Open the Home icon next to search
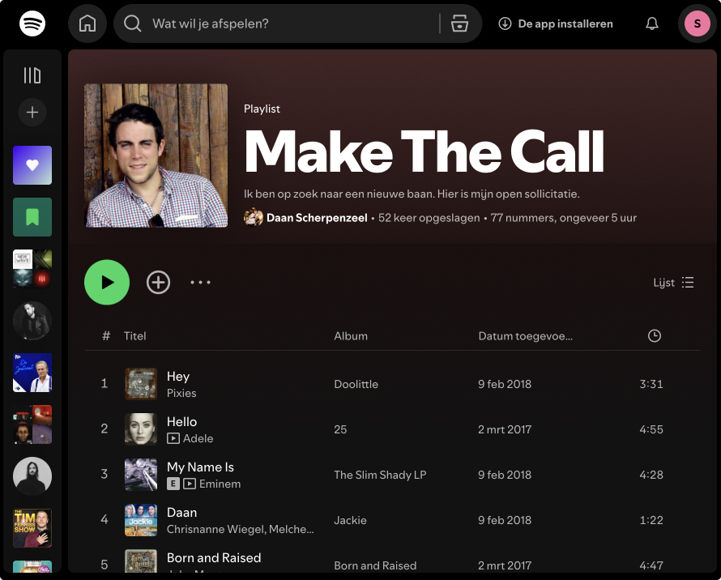The image size is (721, 580). pos(87,23)
